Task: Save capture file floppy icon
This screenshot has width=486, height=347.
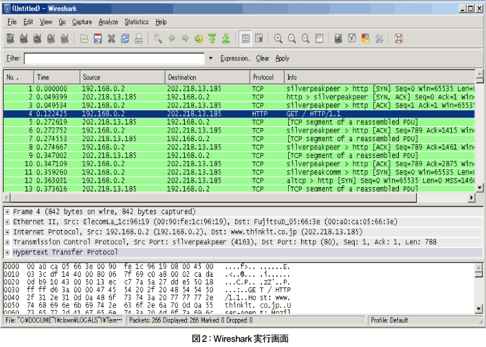Action: click(98, 39)
